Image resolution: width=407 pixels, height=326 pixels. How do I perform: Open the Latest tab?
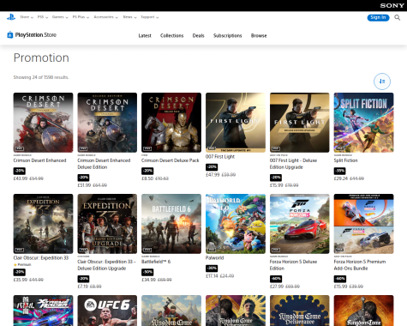(x=145, y=36)
